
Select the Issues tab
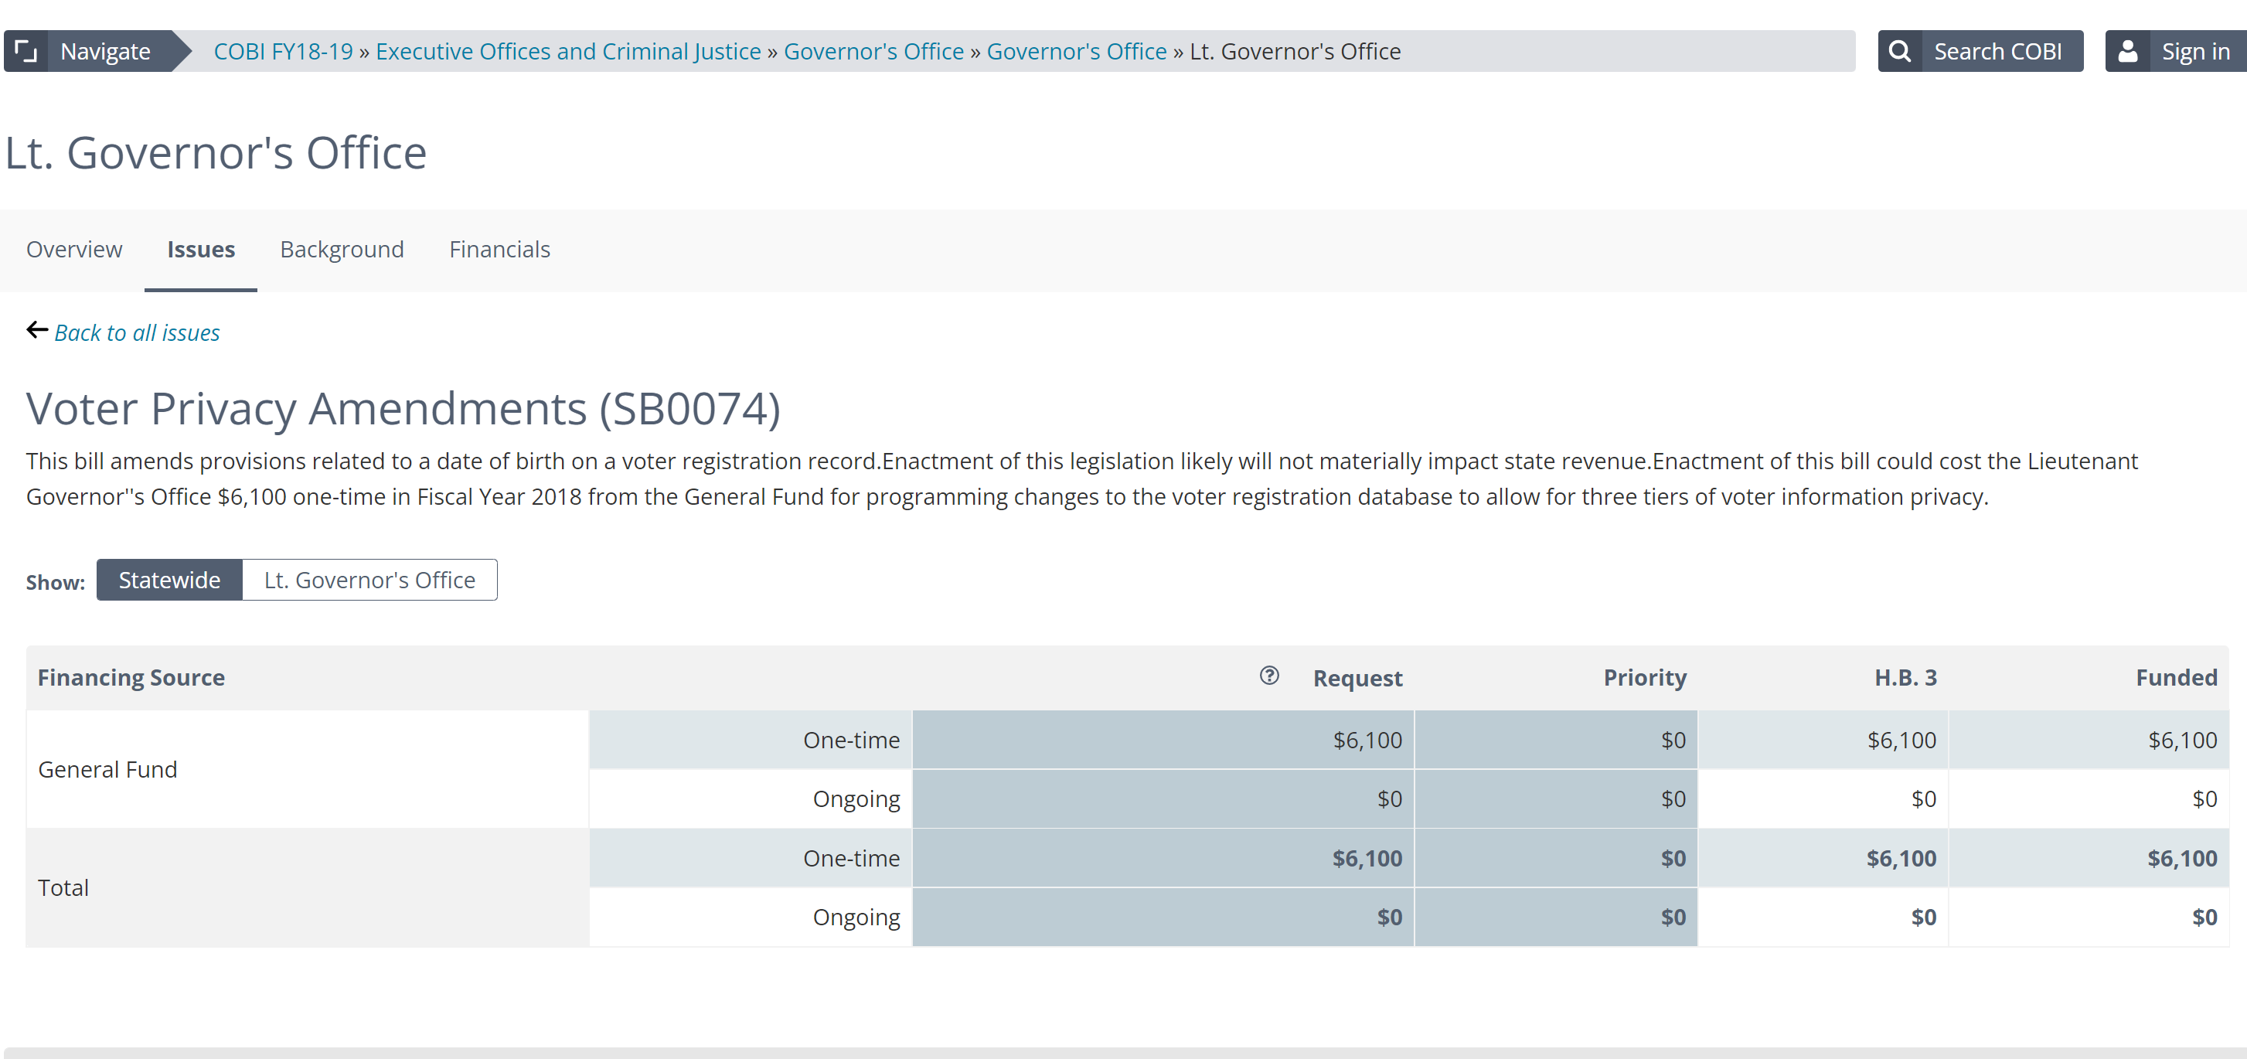click(201, 250)
